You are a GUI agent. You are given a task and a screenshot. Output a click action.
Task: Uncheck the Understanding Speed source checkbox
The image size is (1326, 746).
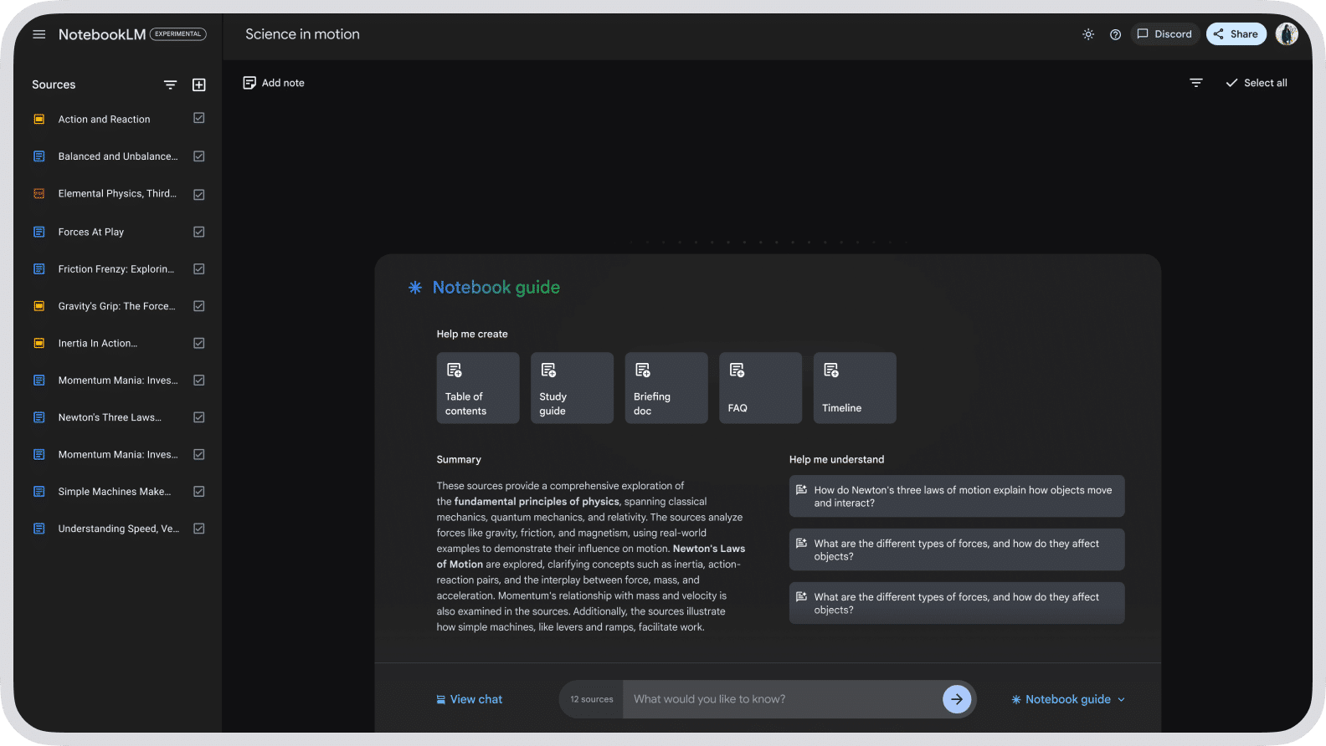(199, 529)
